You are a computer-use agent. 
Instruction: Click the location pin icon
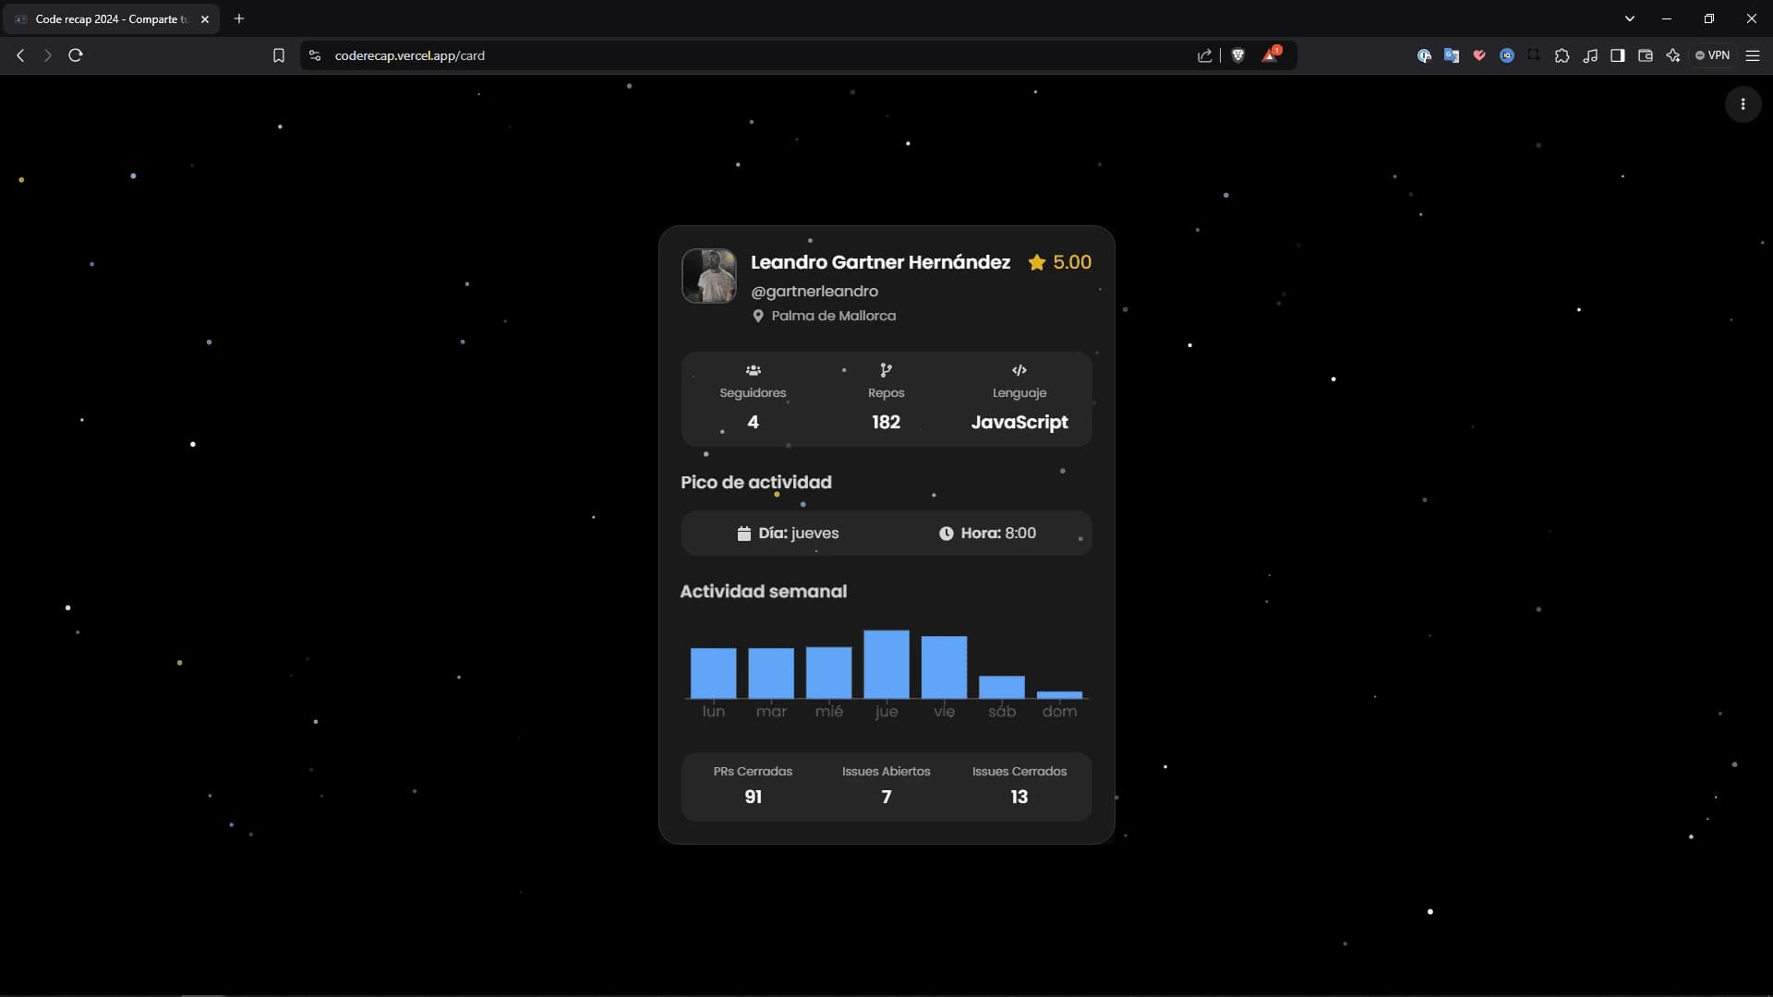pos(758,316)
